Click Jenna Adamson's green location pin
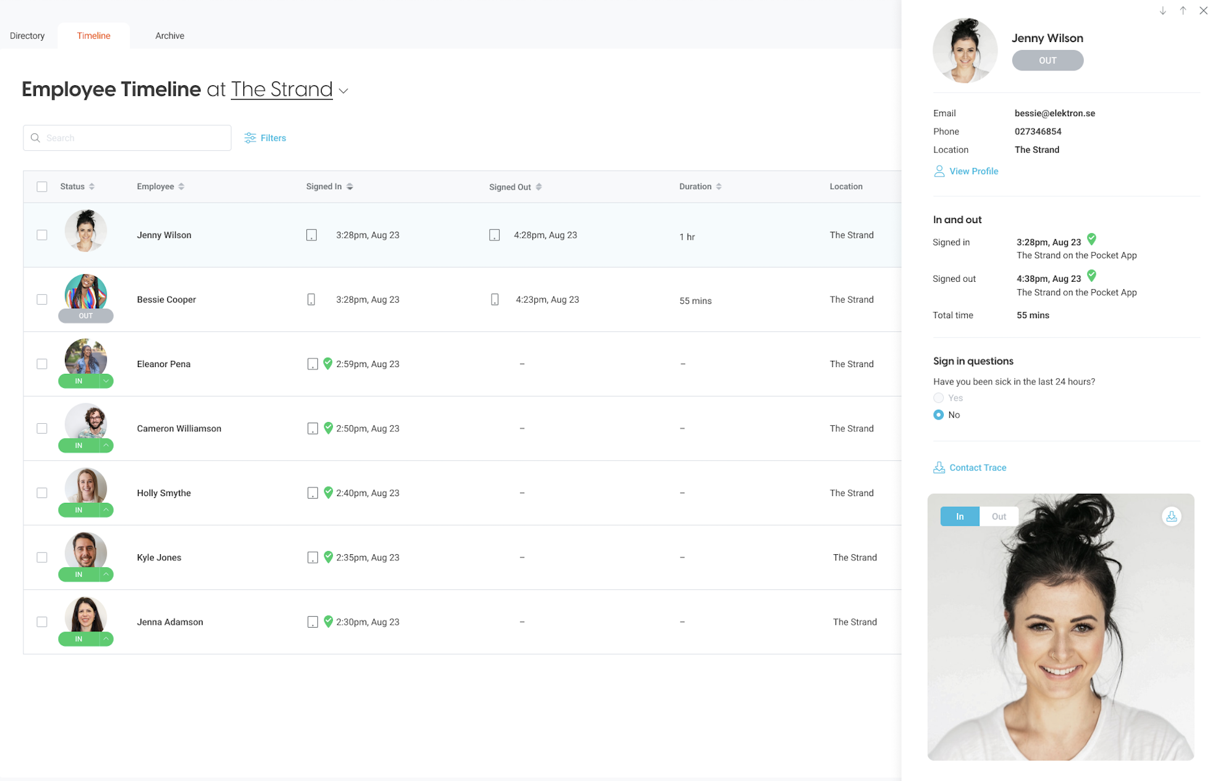 coord(328,621)
